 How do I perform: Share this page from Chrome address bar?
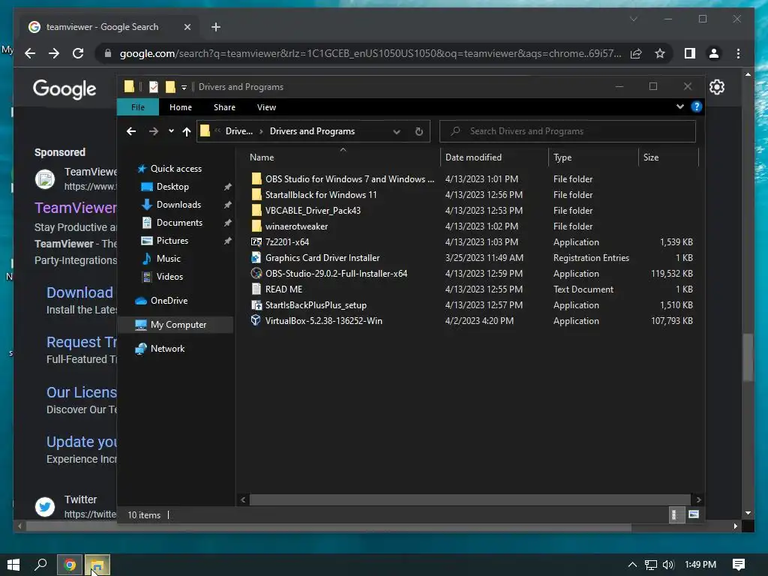point(636,53)
